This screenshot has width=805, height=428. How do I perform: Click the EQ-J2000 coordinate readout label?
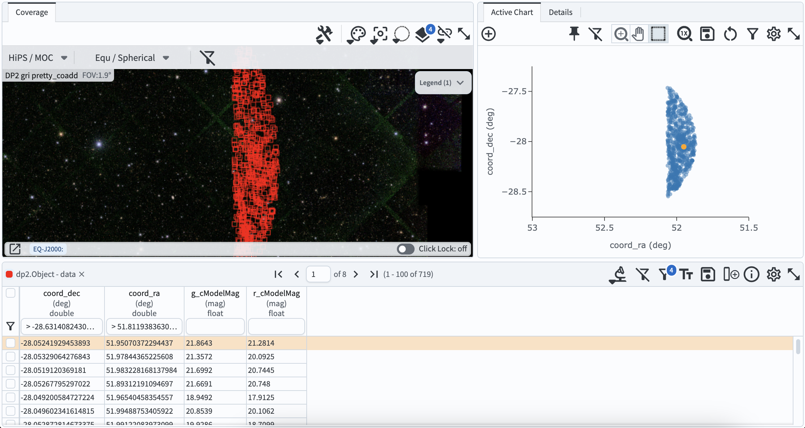[48, 249]
